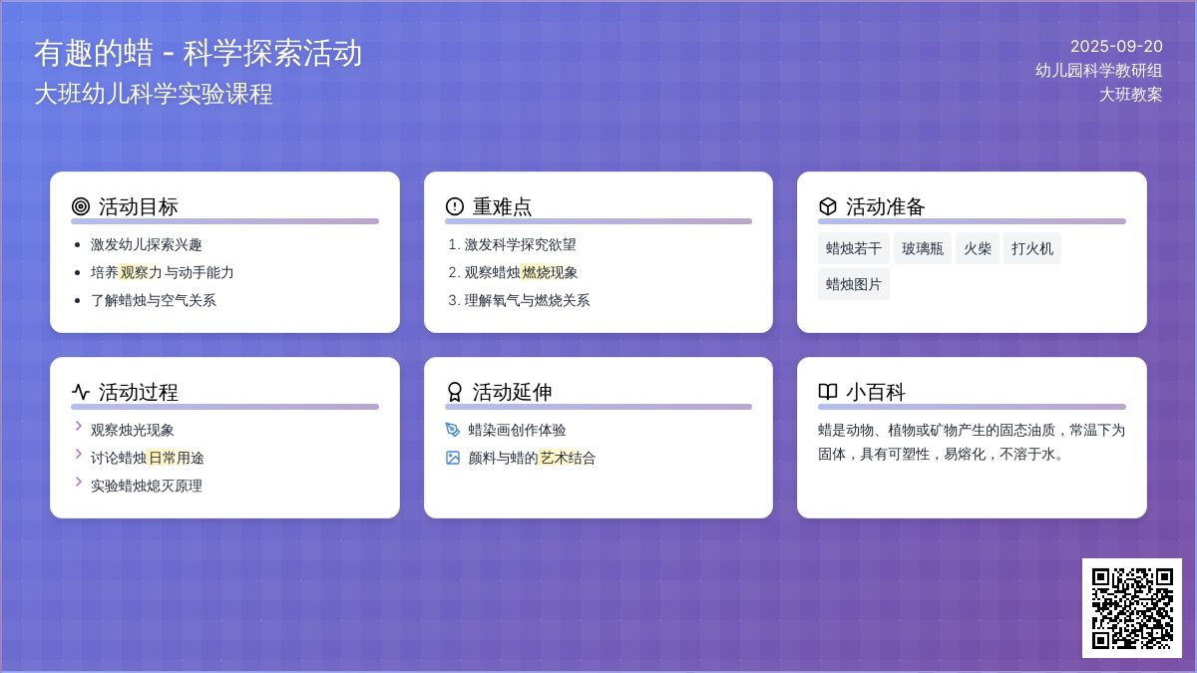Select the 蜡烛若干 tag
Image resolution: width=1197 pixels, height=673 pixels.
click(x=854, y=248)
